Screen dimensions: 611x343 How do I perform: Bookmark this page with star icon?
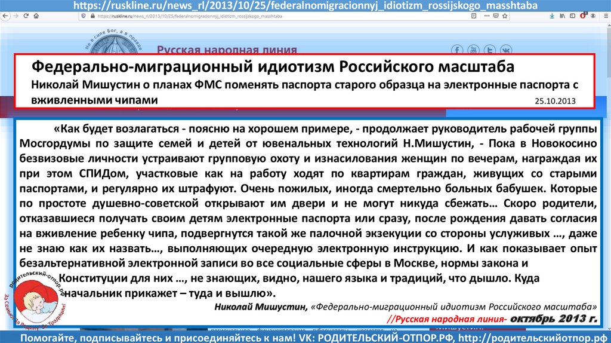click(505, 16)
